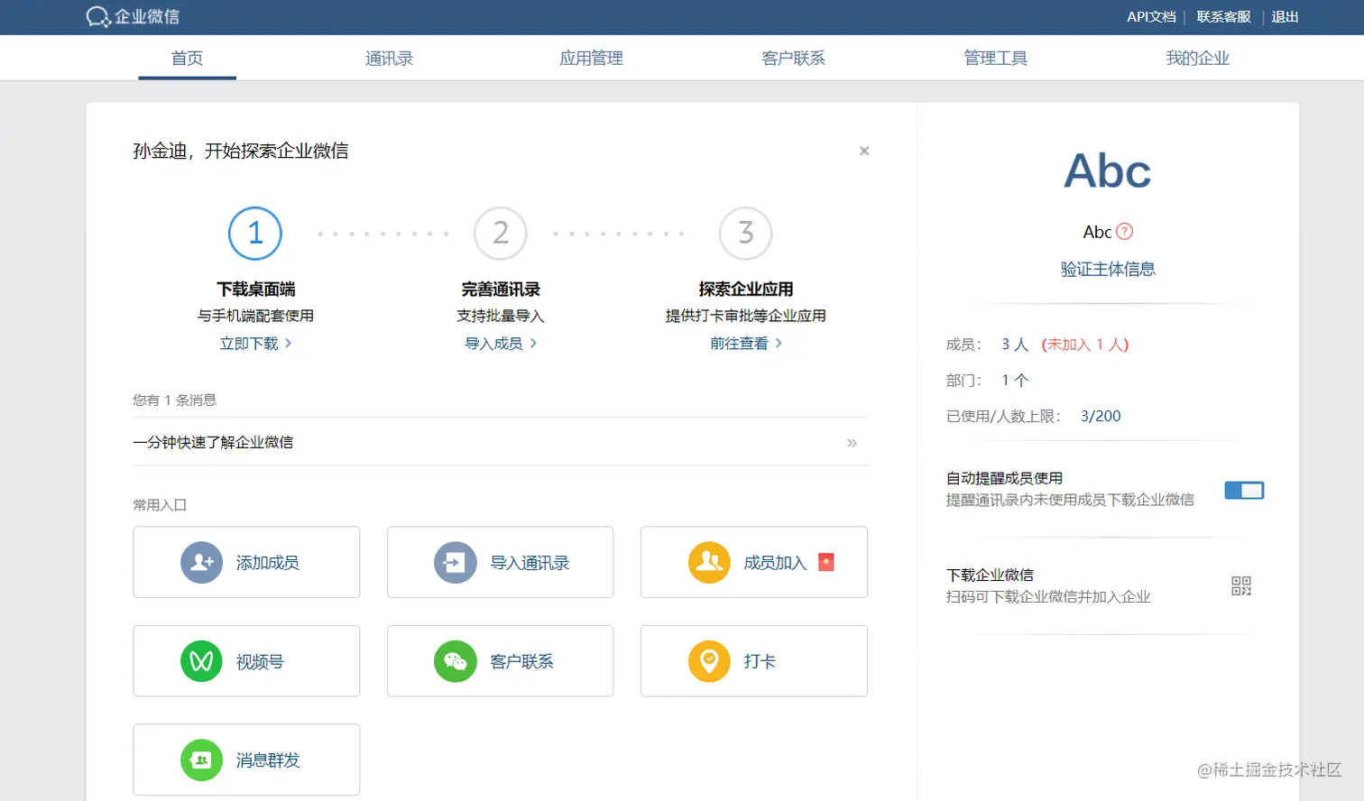The height and width of the screenshot is (801, 1364).
Task: Click the green 消息群发 broadcast icon
Action: click(x=201, y=760)
